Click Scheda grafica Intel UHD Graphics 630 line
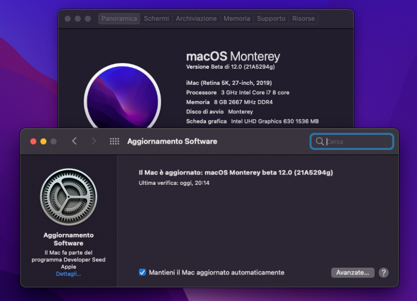The width and height of the screenshot is (417, 301). point(252,121)
